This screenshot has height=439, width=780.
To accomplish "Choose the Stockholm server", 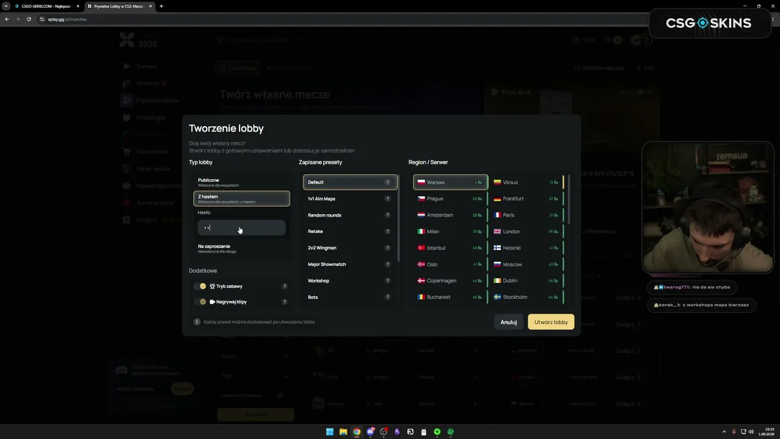I will (x=526, y=298).
